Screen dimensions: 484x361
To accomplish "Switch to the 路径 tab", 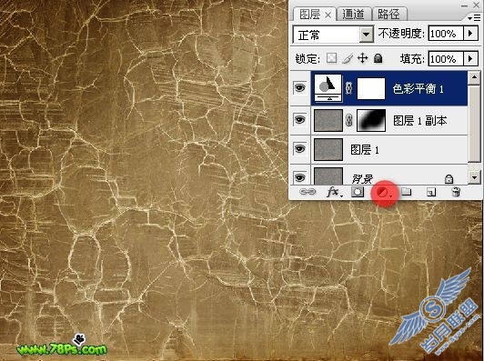I will pos(388,15).
